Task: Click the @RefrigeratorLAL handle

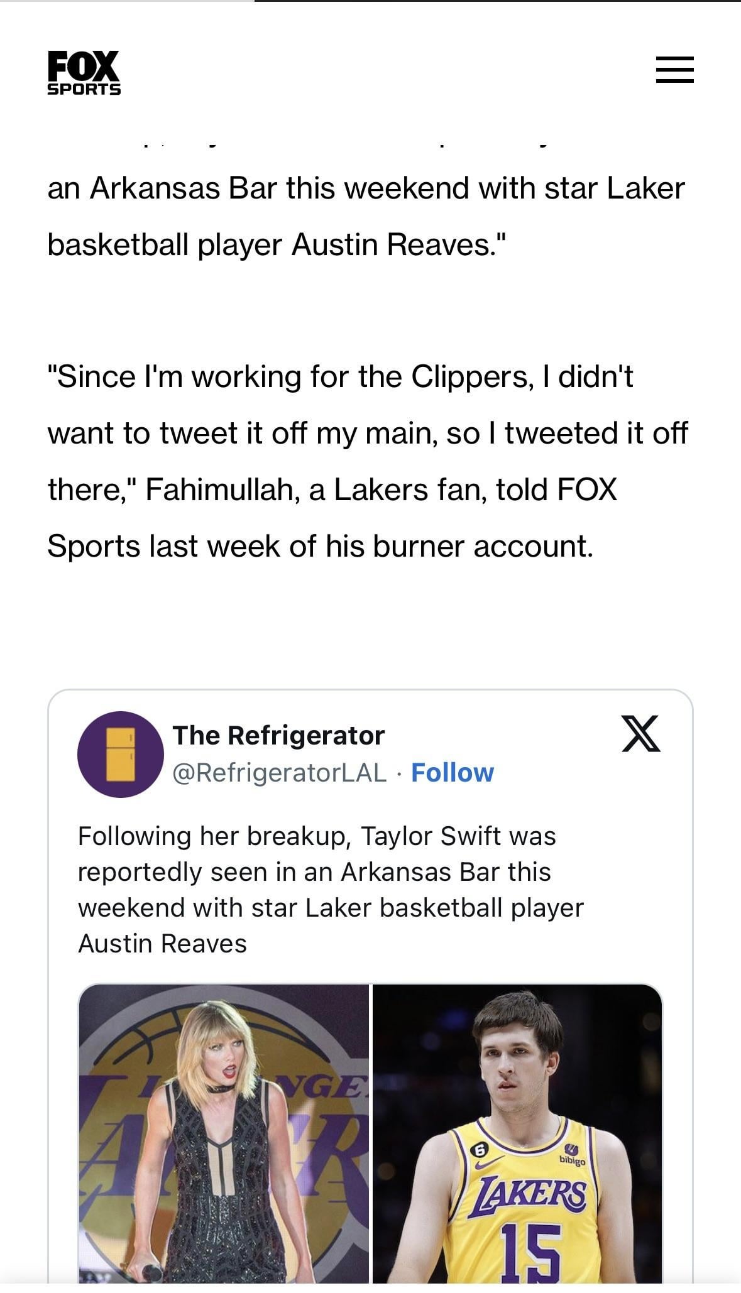Action: click(280, 773)
